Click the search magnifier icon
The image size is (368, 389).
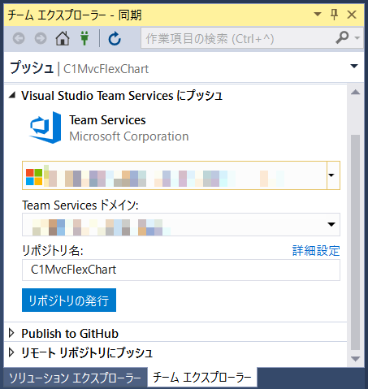click(342, 37)
